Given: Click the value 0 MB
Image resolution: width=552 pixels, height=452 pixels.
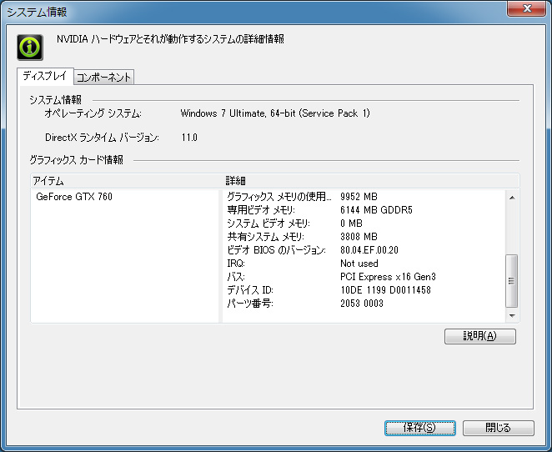Looking at the screenshot, I should [x=351, y=223].
